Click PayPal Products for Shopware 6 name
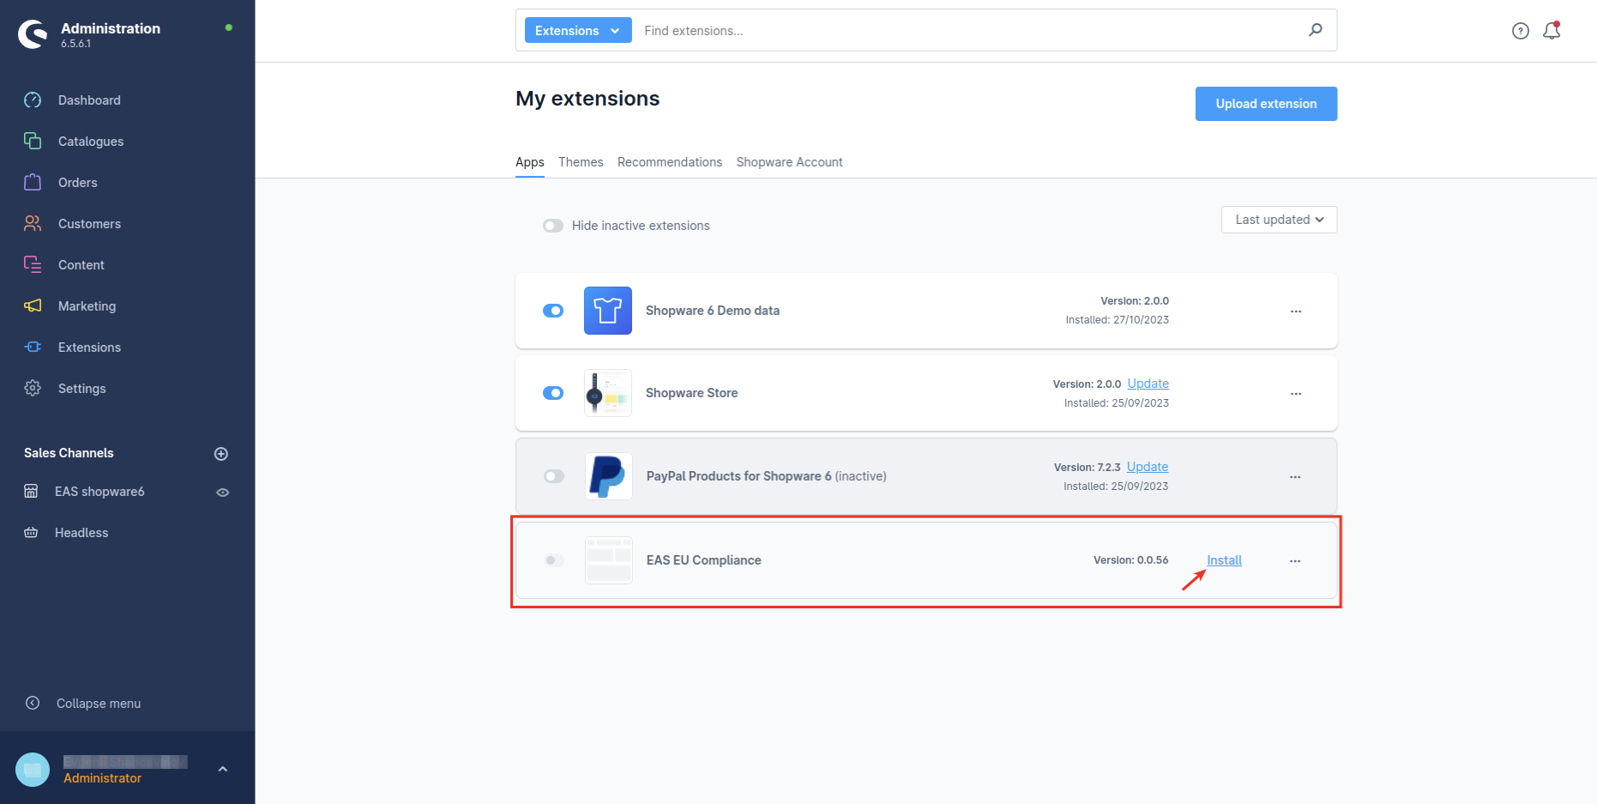Screen dimensions: 1597x804 [738, 476]
